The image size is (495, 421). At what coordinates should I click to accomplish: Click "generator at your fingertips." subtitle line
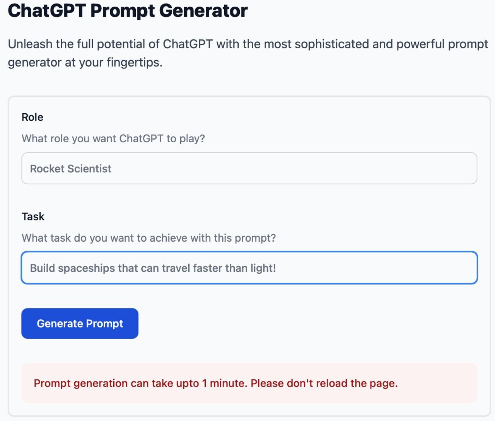click(85, 62)
